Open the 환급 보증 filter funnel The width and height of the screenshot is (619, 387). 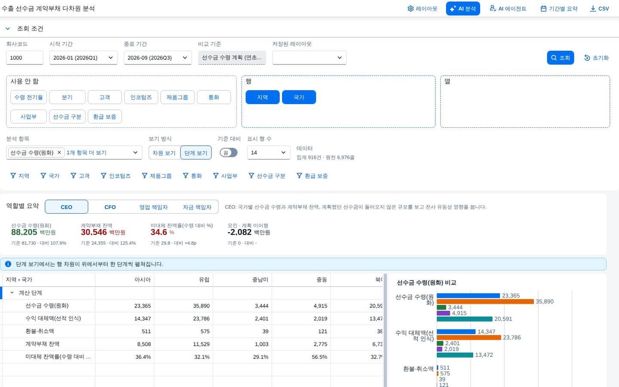[x=312, y=176]
